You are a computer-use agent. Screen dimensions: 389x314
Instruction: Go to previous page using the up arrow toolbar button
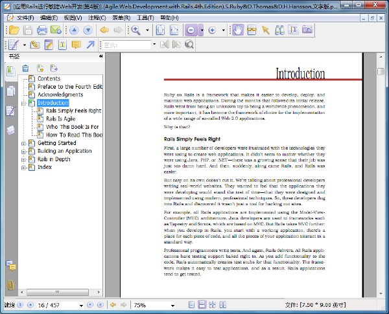click(x=74, y=30)
